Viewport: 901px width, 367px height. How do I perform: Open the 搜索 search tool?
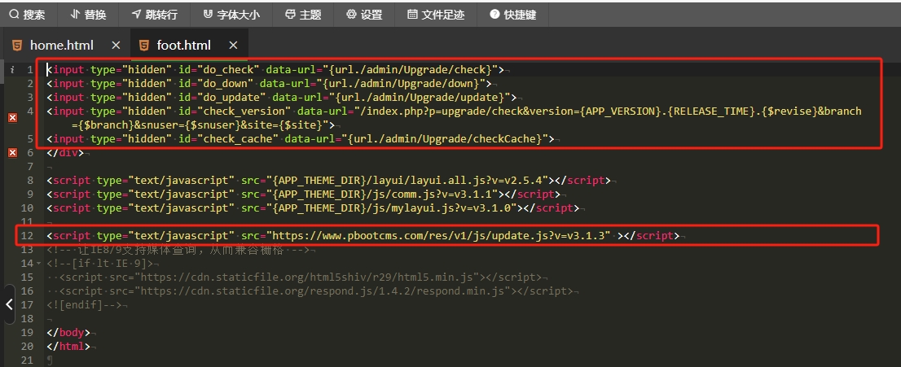coord(27,15)
